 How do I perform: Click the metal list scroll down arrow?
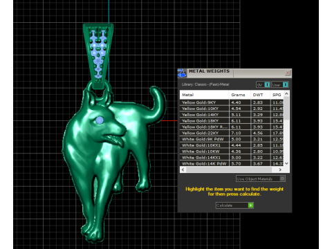(x=286, y=163)
